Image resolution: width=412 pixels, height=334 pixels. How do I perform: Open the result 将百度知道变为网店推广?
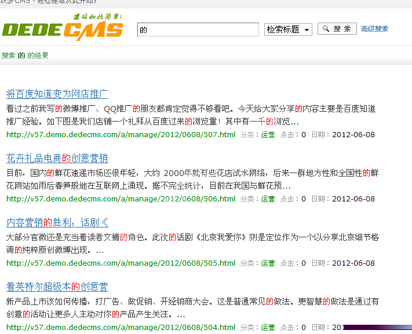pos(57,94)
